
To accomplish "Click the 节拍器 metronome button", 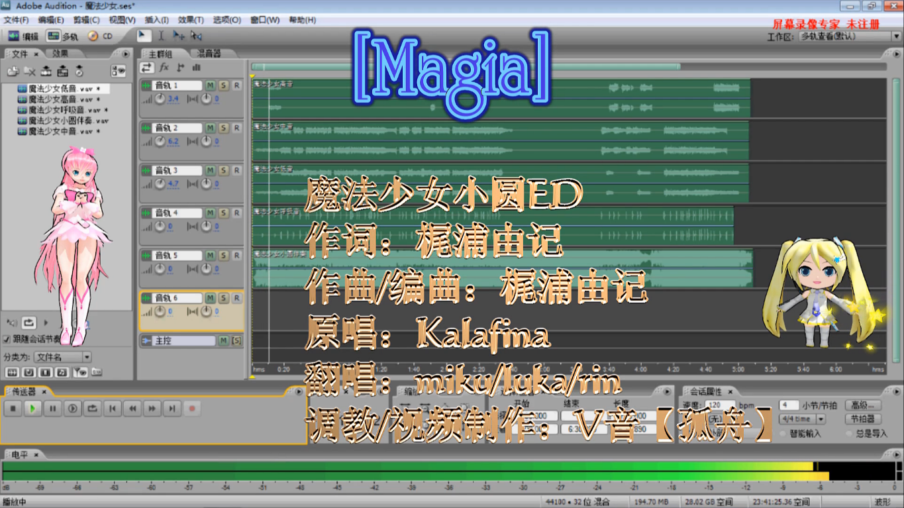I will [864, 419].
